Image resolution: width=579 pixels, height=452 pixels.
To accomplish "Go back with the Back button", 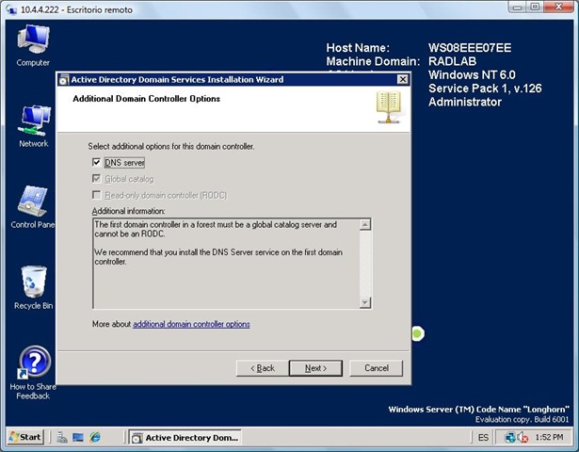I will tap(261, 367).
